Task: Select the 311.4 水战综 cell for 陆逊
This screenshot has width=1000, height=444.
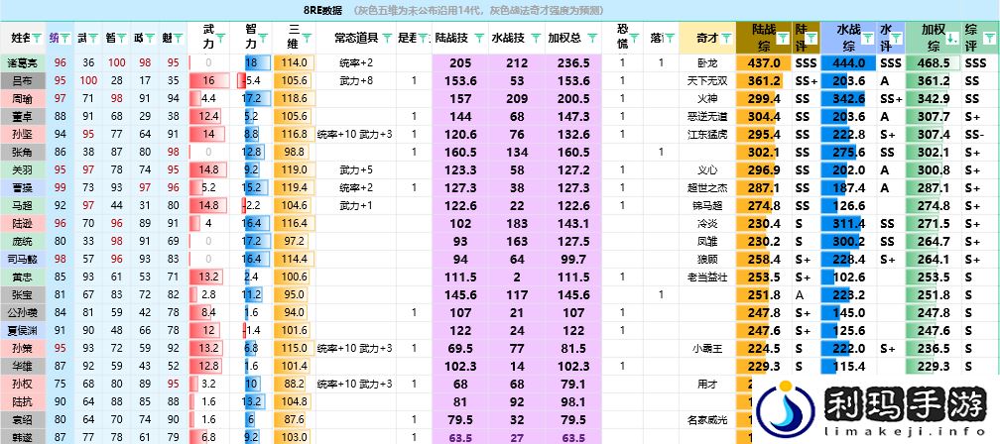Action: (x=849, y=224)
